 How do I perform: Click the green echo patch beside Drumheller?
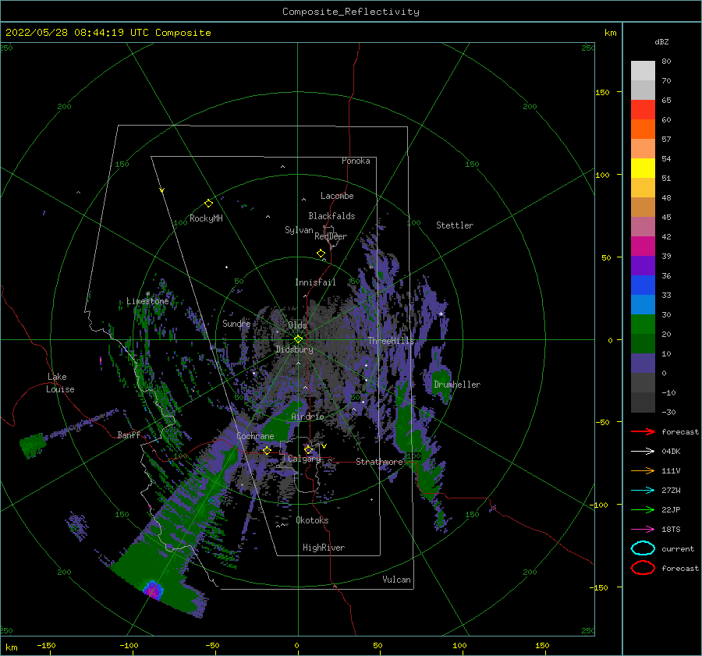click(441, 381)
